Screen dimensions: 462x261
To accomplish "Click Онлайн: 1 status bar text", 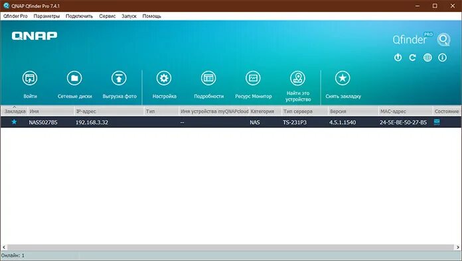I will click(13, 256).
